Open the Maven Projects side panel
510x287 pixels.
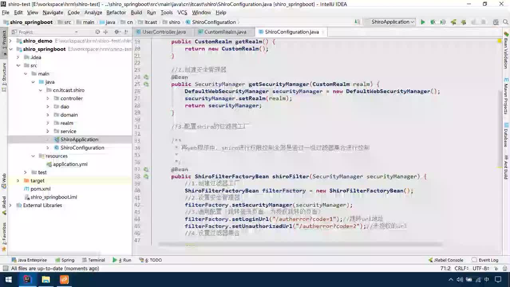coord(506,96)
